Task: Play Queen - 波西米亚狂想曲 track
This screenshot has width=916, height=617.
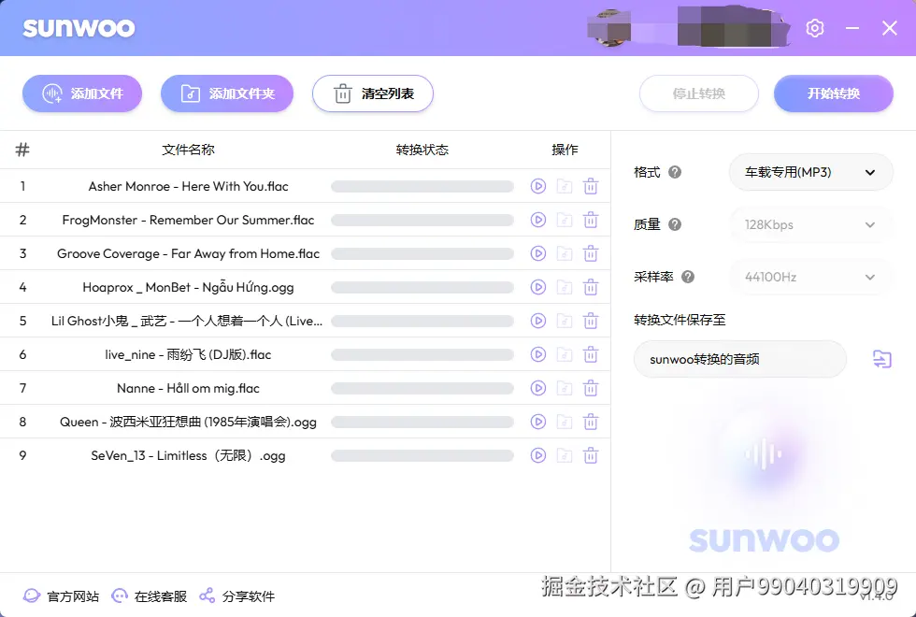Action: (538, 422)
